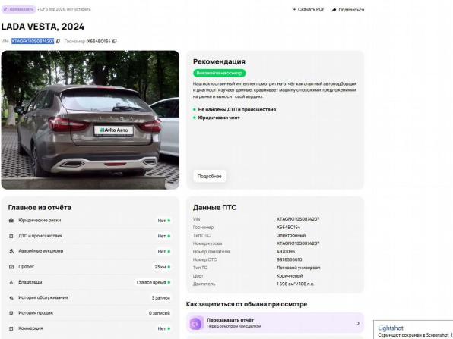453x339 pixels.
Task: Click the Владельцы row icon
Action: coord(11,282)
